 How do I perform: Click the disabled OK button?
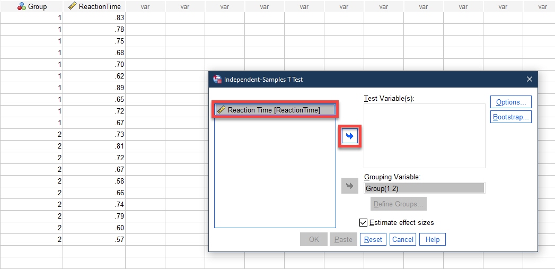point(314,239)
